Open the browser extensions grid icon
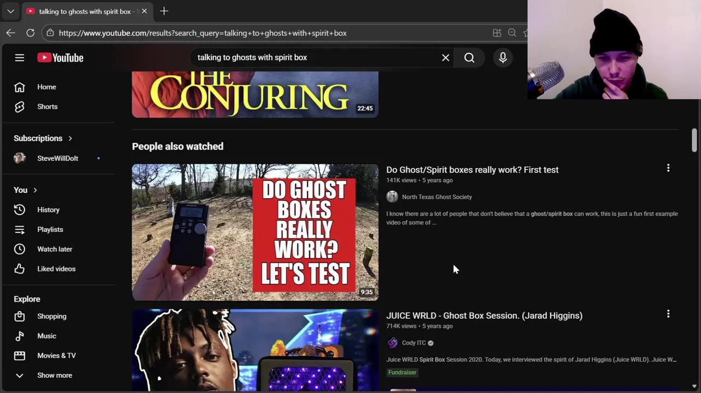Screen dimensions: 701x393 pyautogui.click(x=497, y=33)
